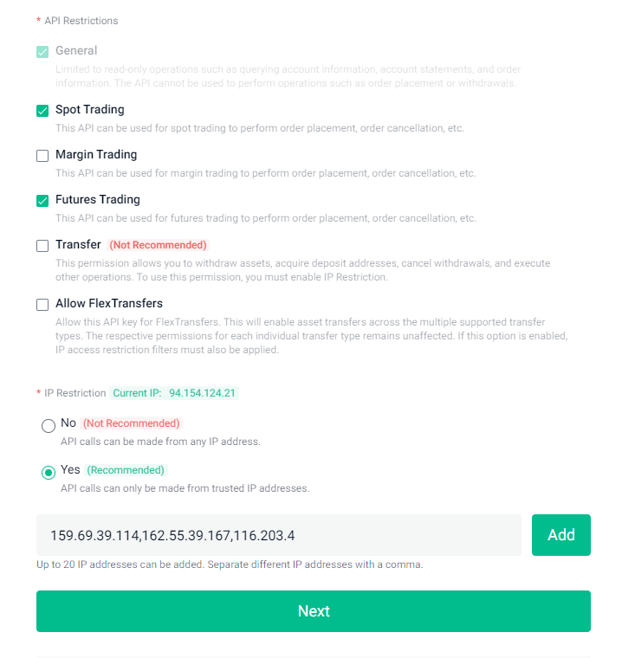Tick the Allow FlexTransfers checkbox

[x=42, y=305]
